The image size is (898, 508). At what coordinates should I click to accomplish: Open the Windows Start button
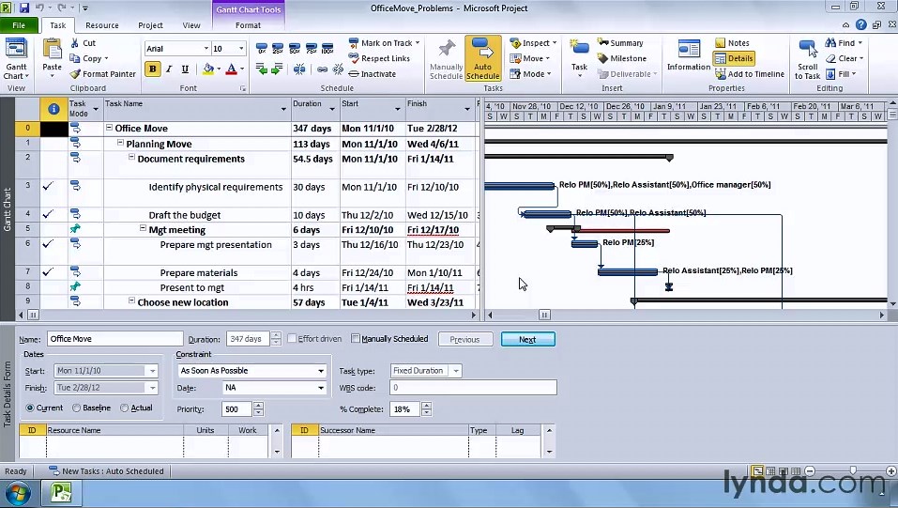[17, 493]
